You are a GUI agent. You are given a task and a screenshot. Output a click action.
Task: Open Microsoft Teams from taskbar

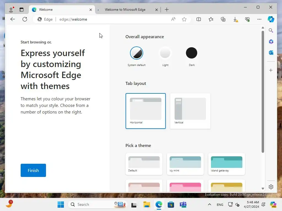[183, 204]
